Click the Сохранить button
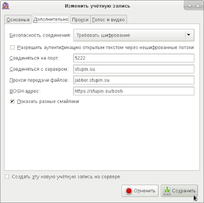 pos(179,191)
